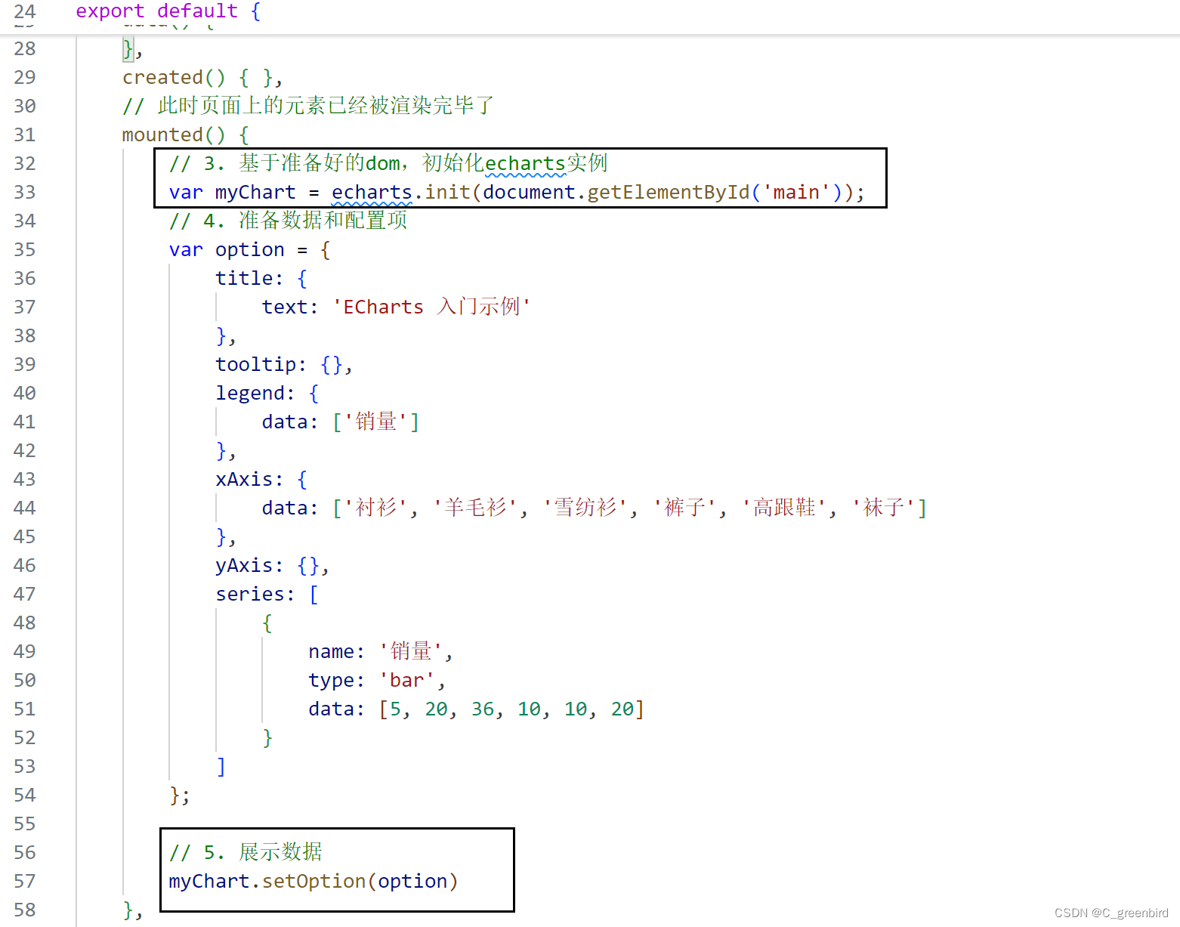Click 'title: {' property on line 36
1180x927 pixels.
point(261,279)
